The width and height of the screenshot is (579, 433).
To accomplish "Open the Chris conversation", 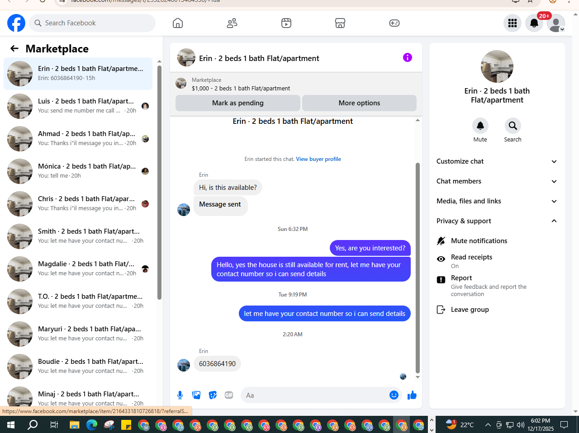I will pyautogui.click(x=78, y=204).
